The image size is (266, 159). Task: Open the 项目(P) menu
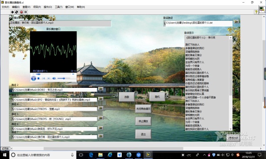coord(37,7)
